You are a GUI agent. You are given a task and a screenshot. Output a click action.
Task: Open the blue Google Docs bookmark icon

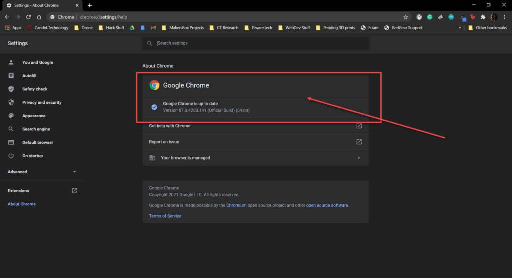pyautogui.click(x=142, y=28)
